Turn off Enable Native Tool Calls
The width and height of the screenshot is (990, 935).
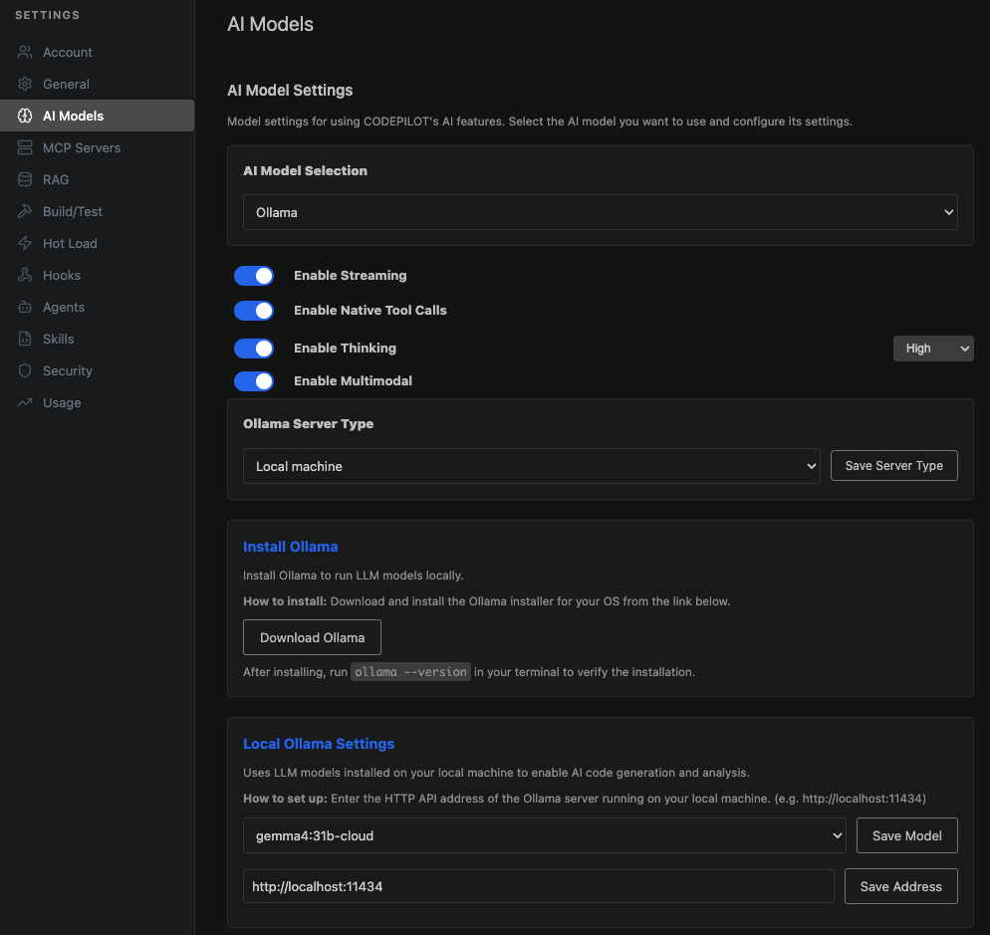(254, 311)
